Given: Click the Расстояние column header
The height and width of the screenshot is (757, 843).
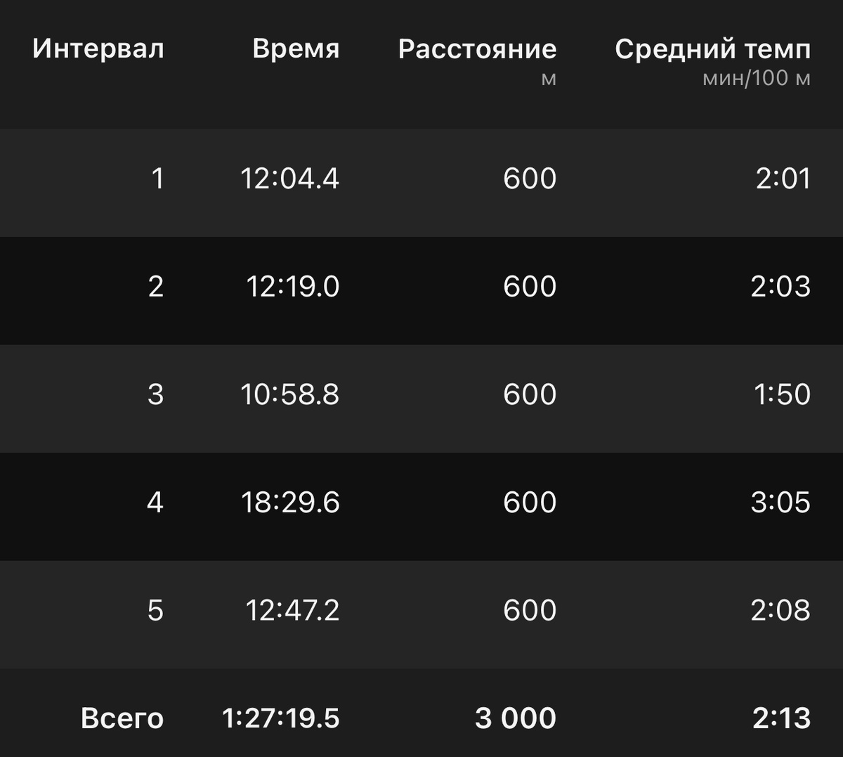Looking at the screenshot, I should 478,49.
